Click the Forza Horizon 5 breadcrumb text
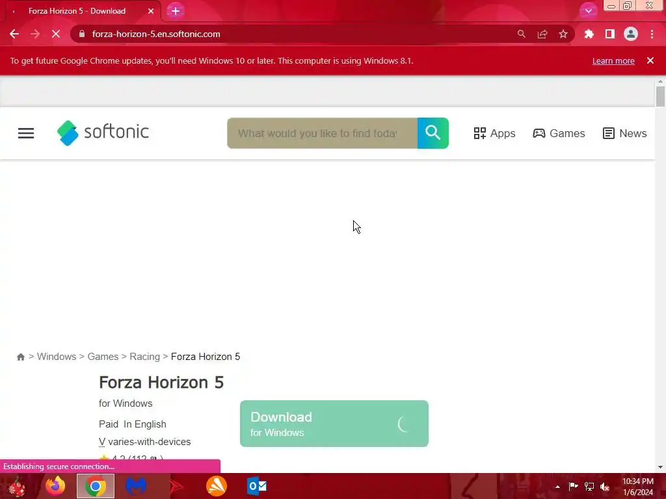666x499 pixels. pos(206,357)
